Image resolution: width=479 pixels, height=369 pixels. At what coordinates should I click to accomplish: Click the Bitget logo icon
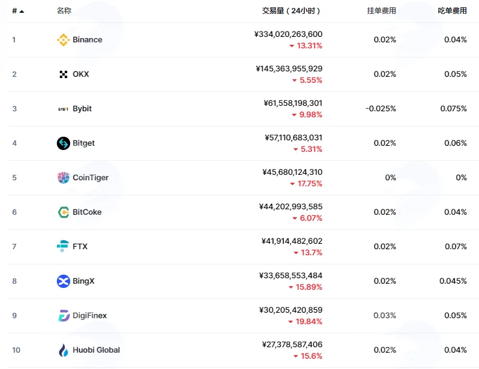[x=64, y=143]
